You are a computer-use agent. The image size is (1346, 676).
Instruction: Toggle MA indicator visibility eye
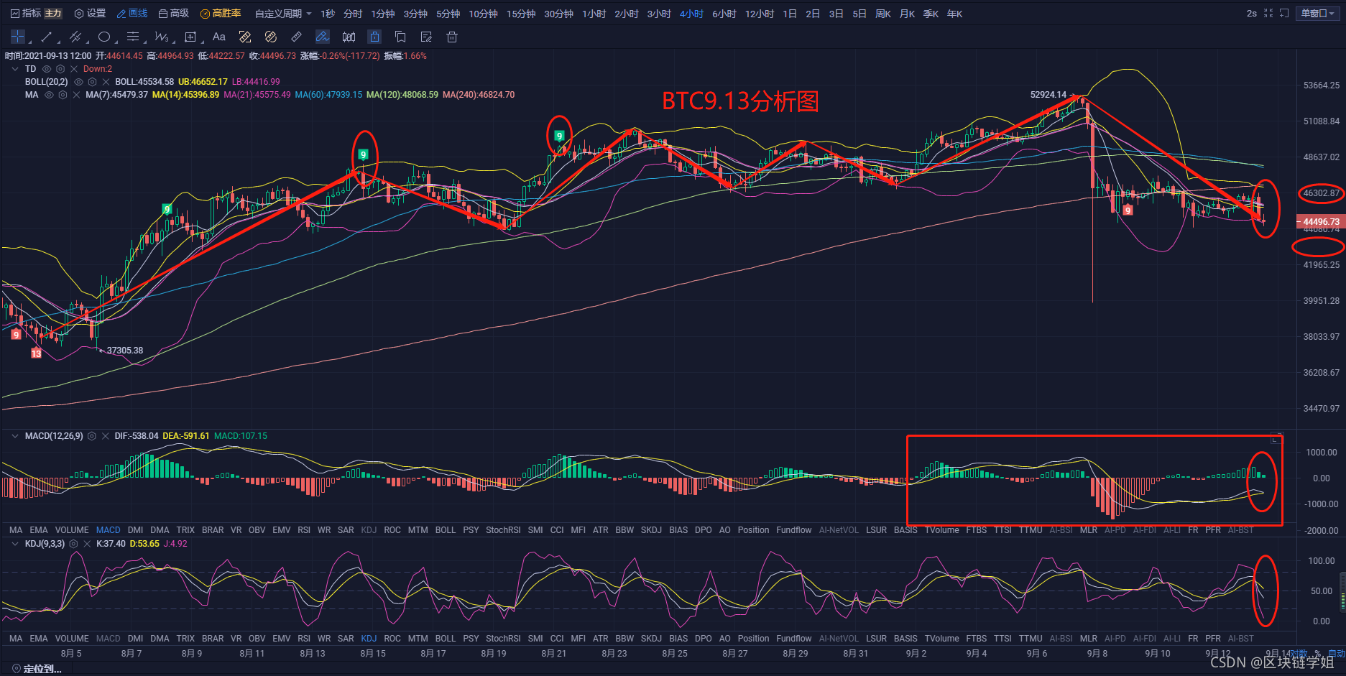[50, 95]
